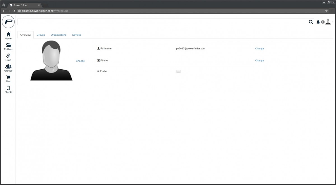Click the Change link next to Full name
Viewport: 336px width, 185px height.
259,48
